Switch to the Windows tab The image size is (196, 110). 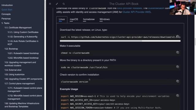pyautogui.click(x=104, y=20)
